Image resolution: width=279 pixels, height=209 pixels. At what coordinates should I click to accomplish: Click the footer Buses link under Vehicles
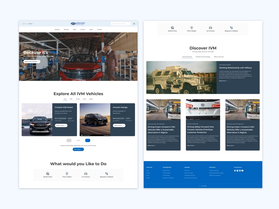pos(148,178)
